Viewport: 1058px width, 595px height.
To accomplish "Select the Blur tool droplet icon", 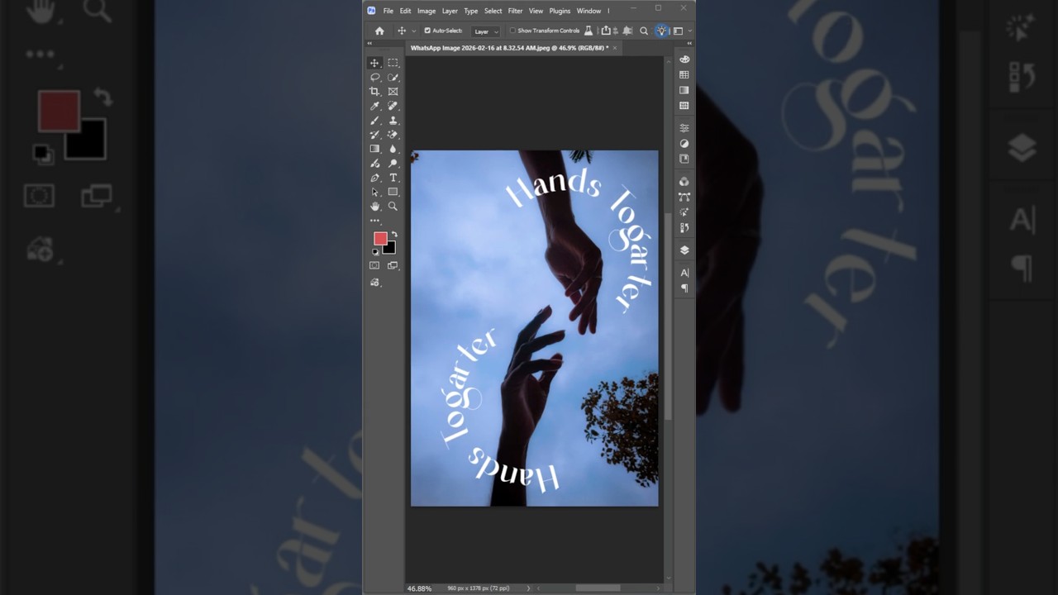I will (x=393, y=149).
